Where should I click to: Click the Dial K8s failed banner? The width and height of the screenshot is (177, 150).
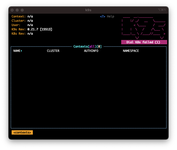[143, 42]
